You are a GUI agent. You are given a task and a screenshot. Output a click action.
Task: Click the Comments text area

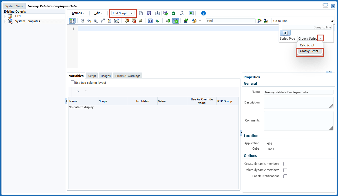pos(299,121)
